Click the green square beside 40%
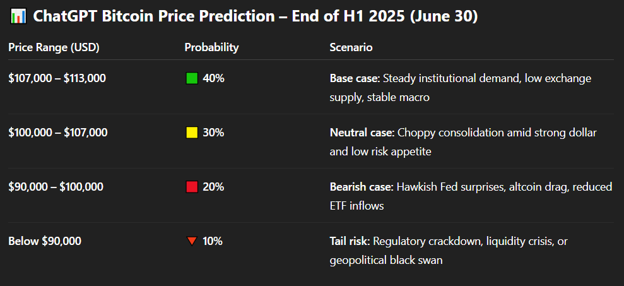 (x=192, y=78)
